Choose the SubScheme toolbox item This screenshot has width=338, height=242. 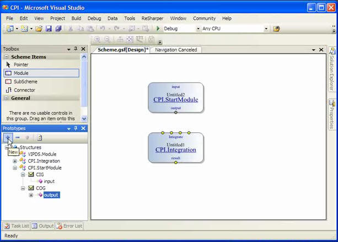25,82
